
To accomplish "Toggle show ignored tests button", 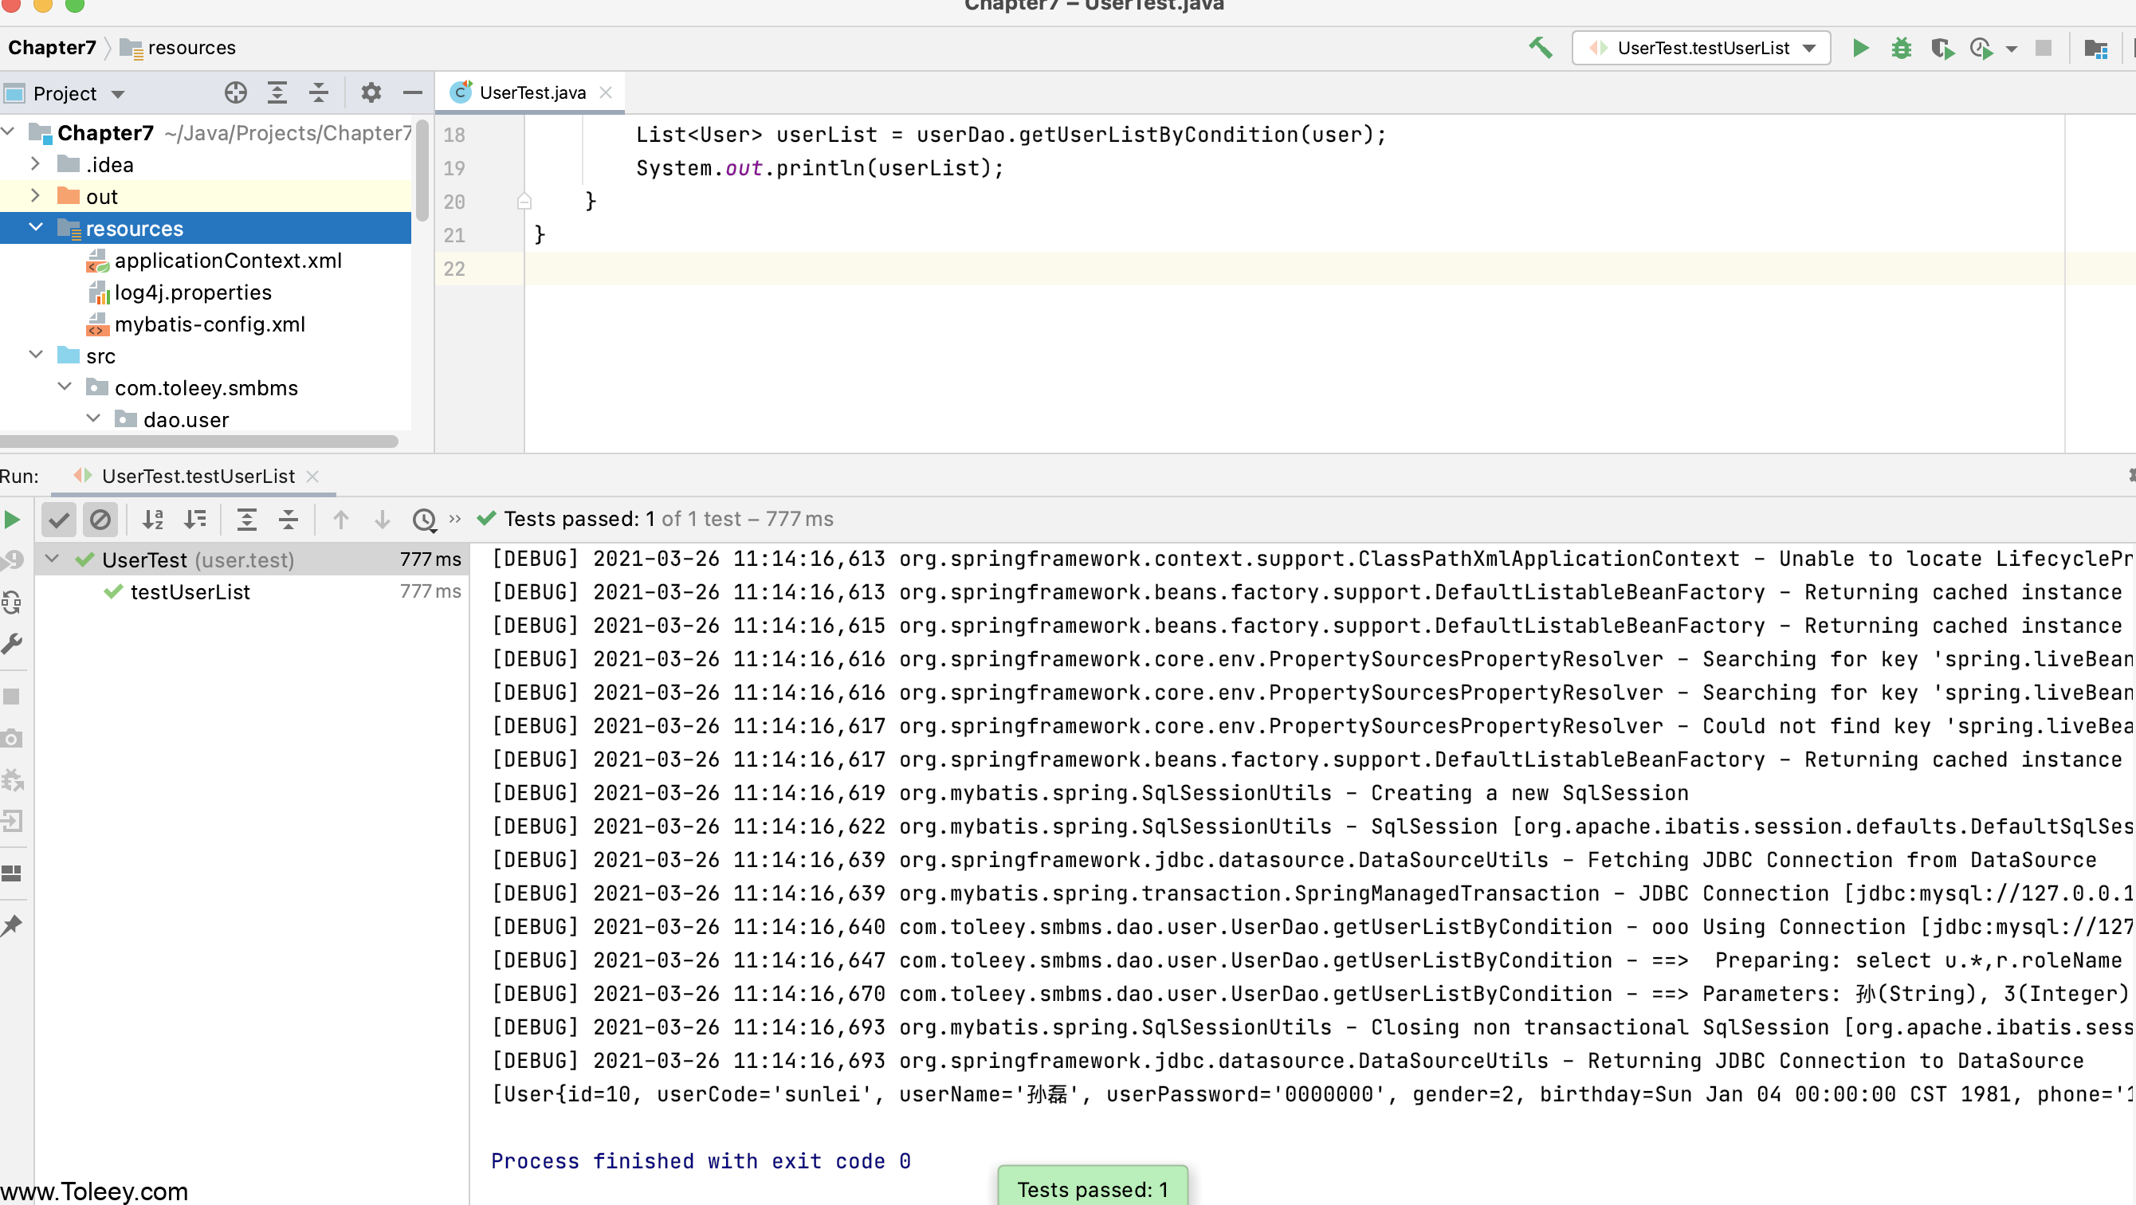I will tap(100, 519).
